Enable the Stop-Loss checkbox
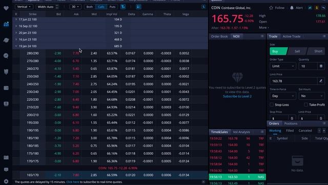Screen dimensions: 328x185 click(272, 104)
